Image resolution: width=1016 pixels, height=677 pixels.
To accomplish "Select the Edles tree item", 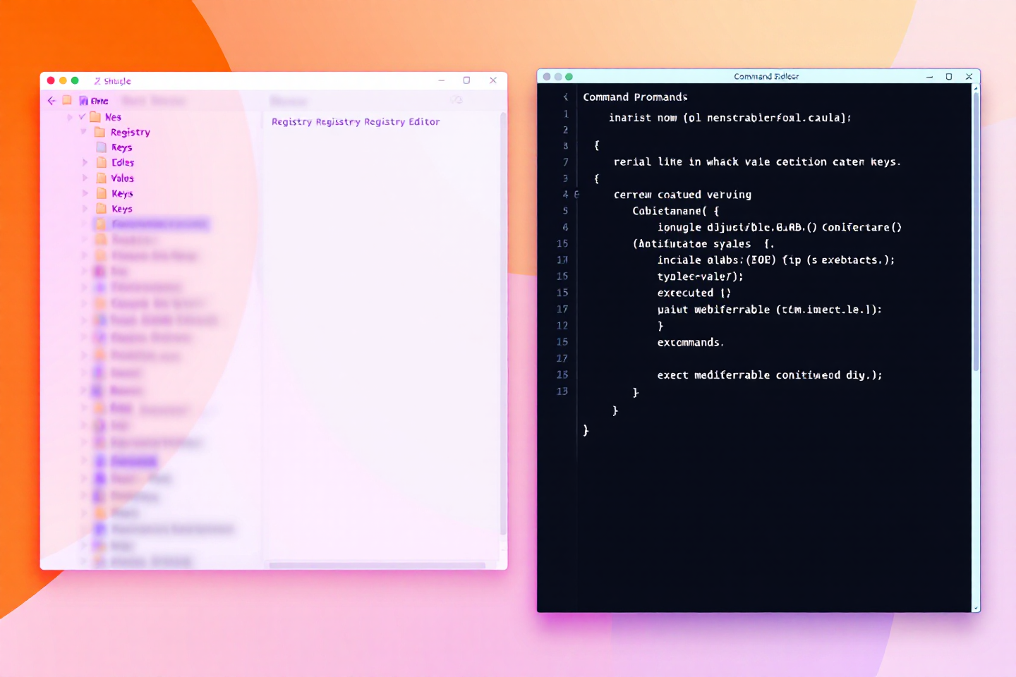I will coord(123,162).
